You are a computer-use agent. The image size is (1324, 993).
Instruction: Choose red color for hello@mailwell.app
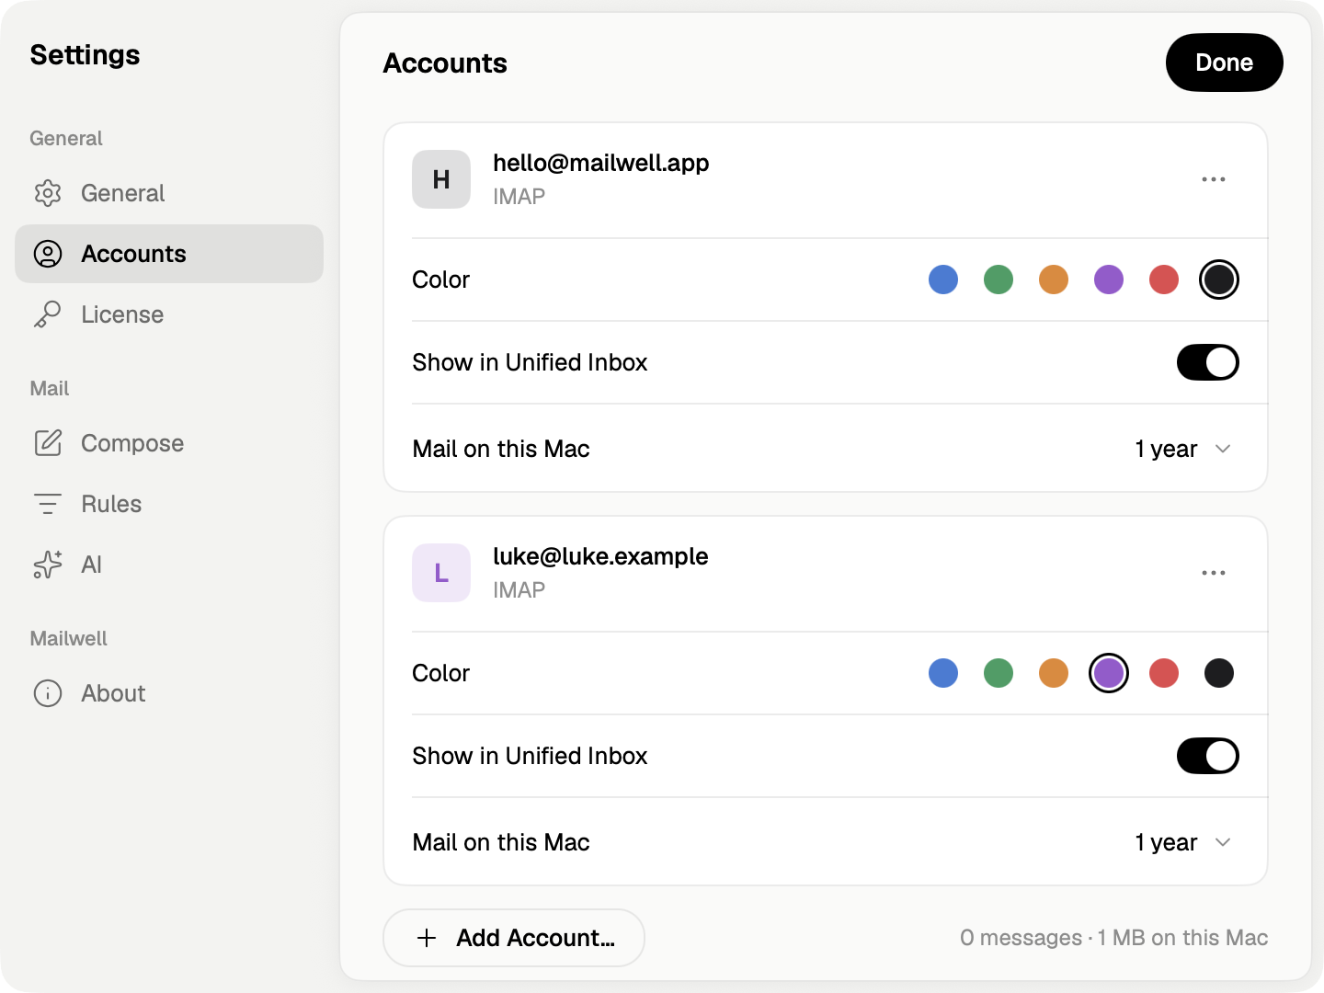(x=1164, y=280)
